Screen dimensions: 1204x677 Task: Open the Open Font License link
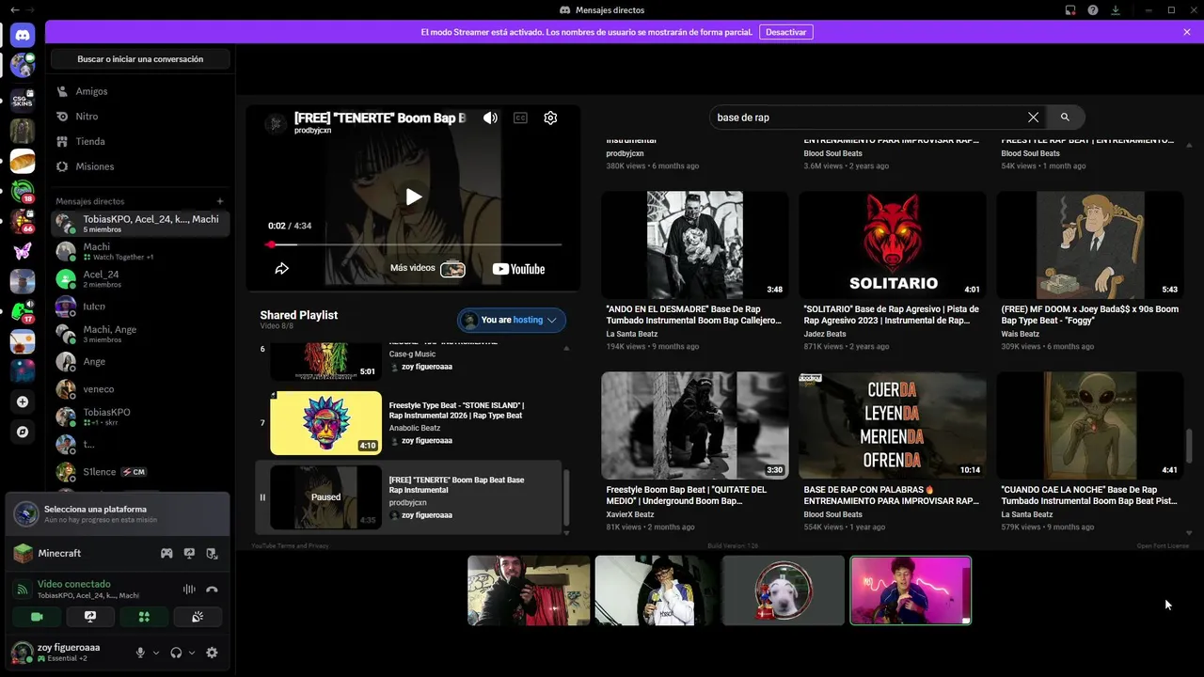tap(1163, 545)
